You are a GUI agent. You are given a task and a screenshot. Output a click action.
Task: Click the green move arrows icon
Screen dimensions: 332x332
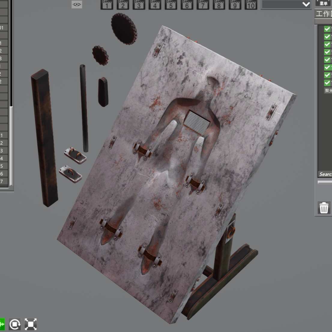[2, 324]
